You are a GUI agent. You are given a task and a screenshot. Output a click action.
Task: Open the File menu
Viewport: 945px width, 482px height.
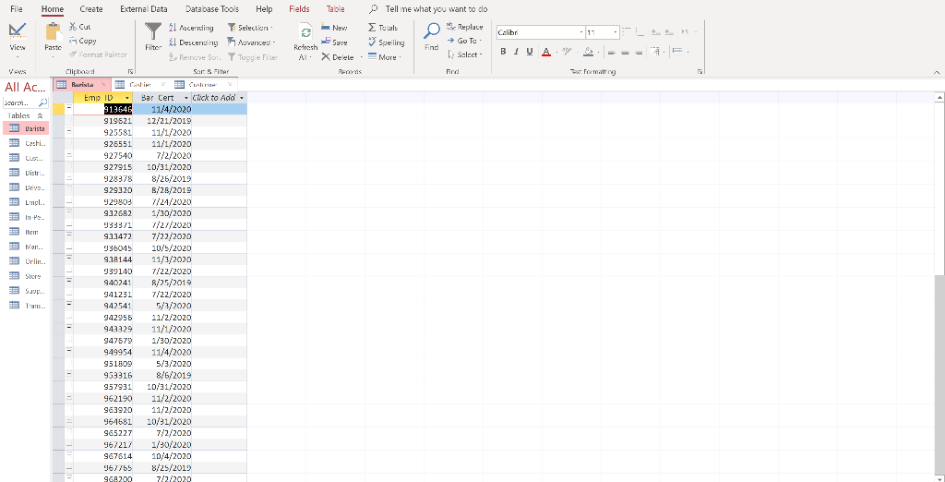tap(17, 9)
